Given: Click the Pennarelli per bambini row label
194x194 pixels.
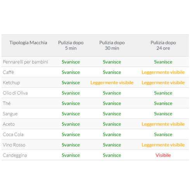Looking at the screenshot, I should pyautogui.click(x=25, y=62).
